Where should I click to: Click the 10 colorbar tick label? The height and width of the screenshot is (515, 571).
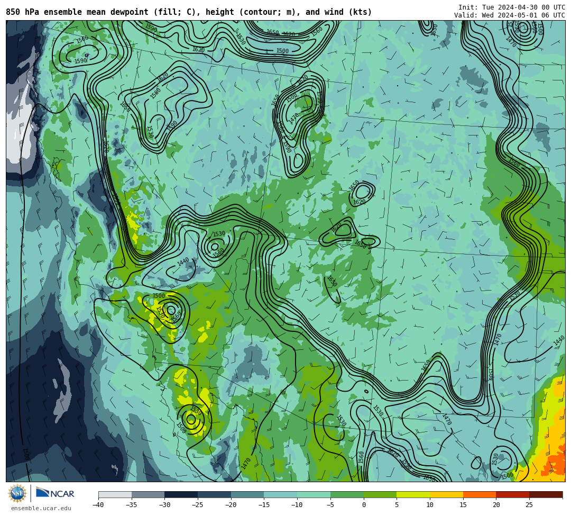[430, 505]
